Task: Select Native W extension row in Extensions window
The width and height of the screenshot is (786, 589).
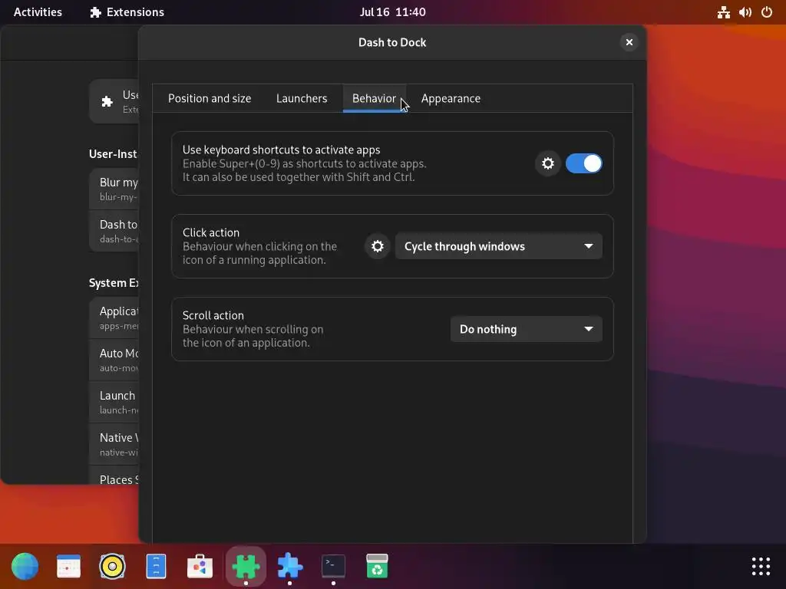Action: coord(114,444)
